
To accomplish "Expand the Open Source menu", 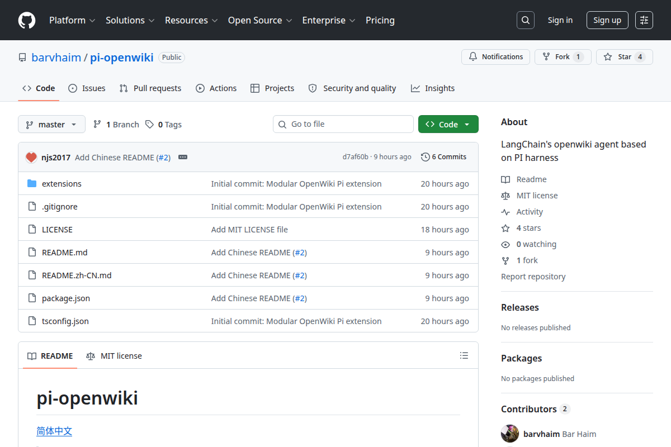I will coord(260,20).
